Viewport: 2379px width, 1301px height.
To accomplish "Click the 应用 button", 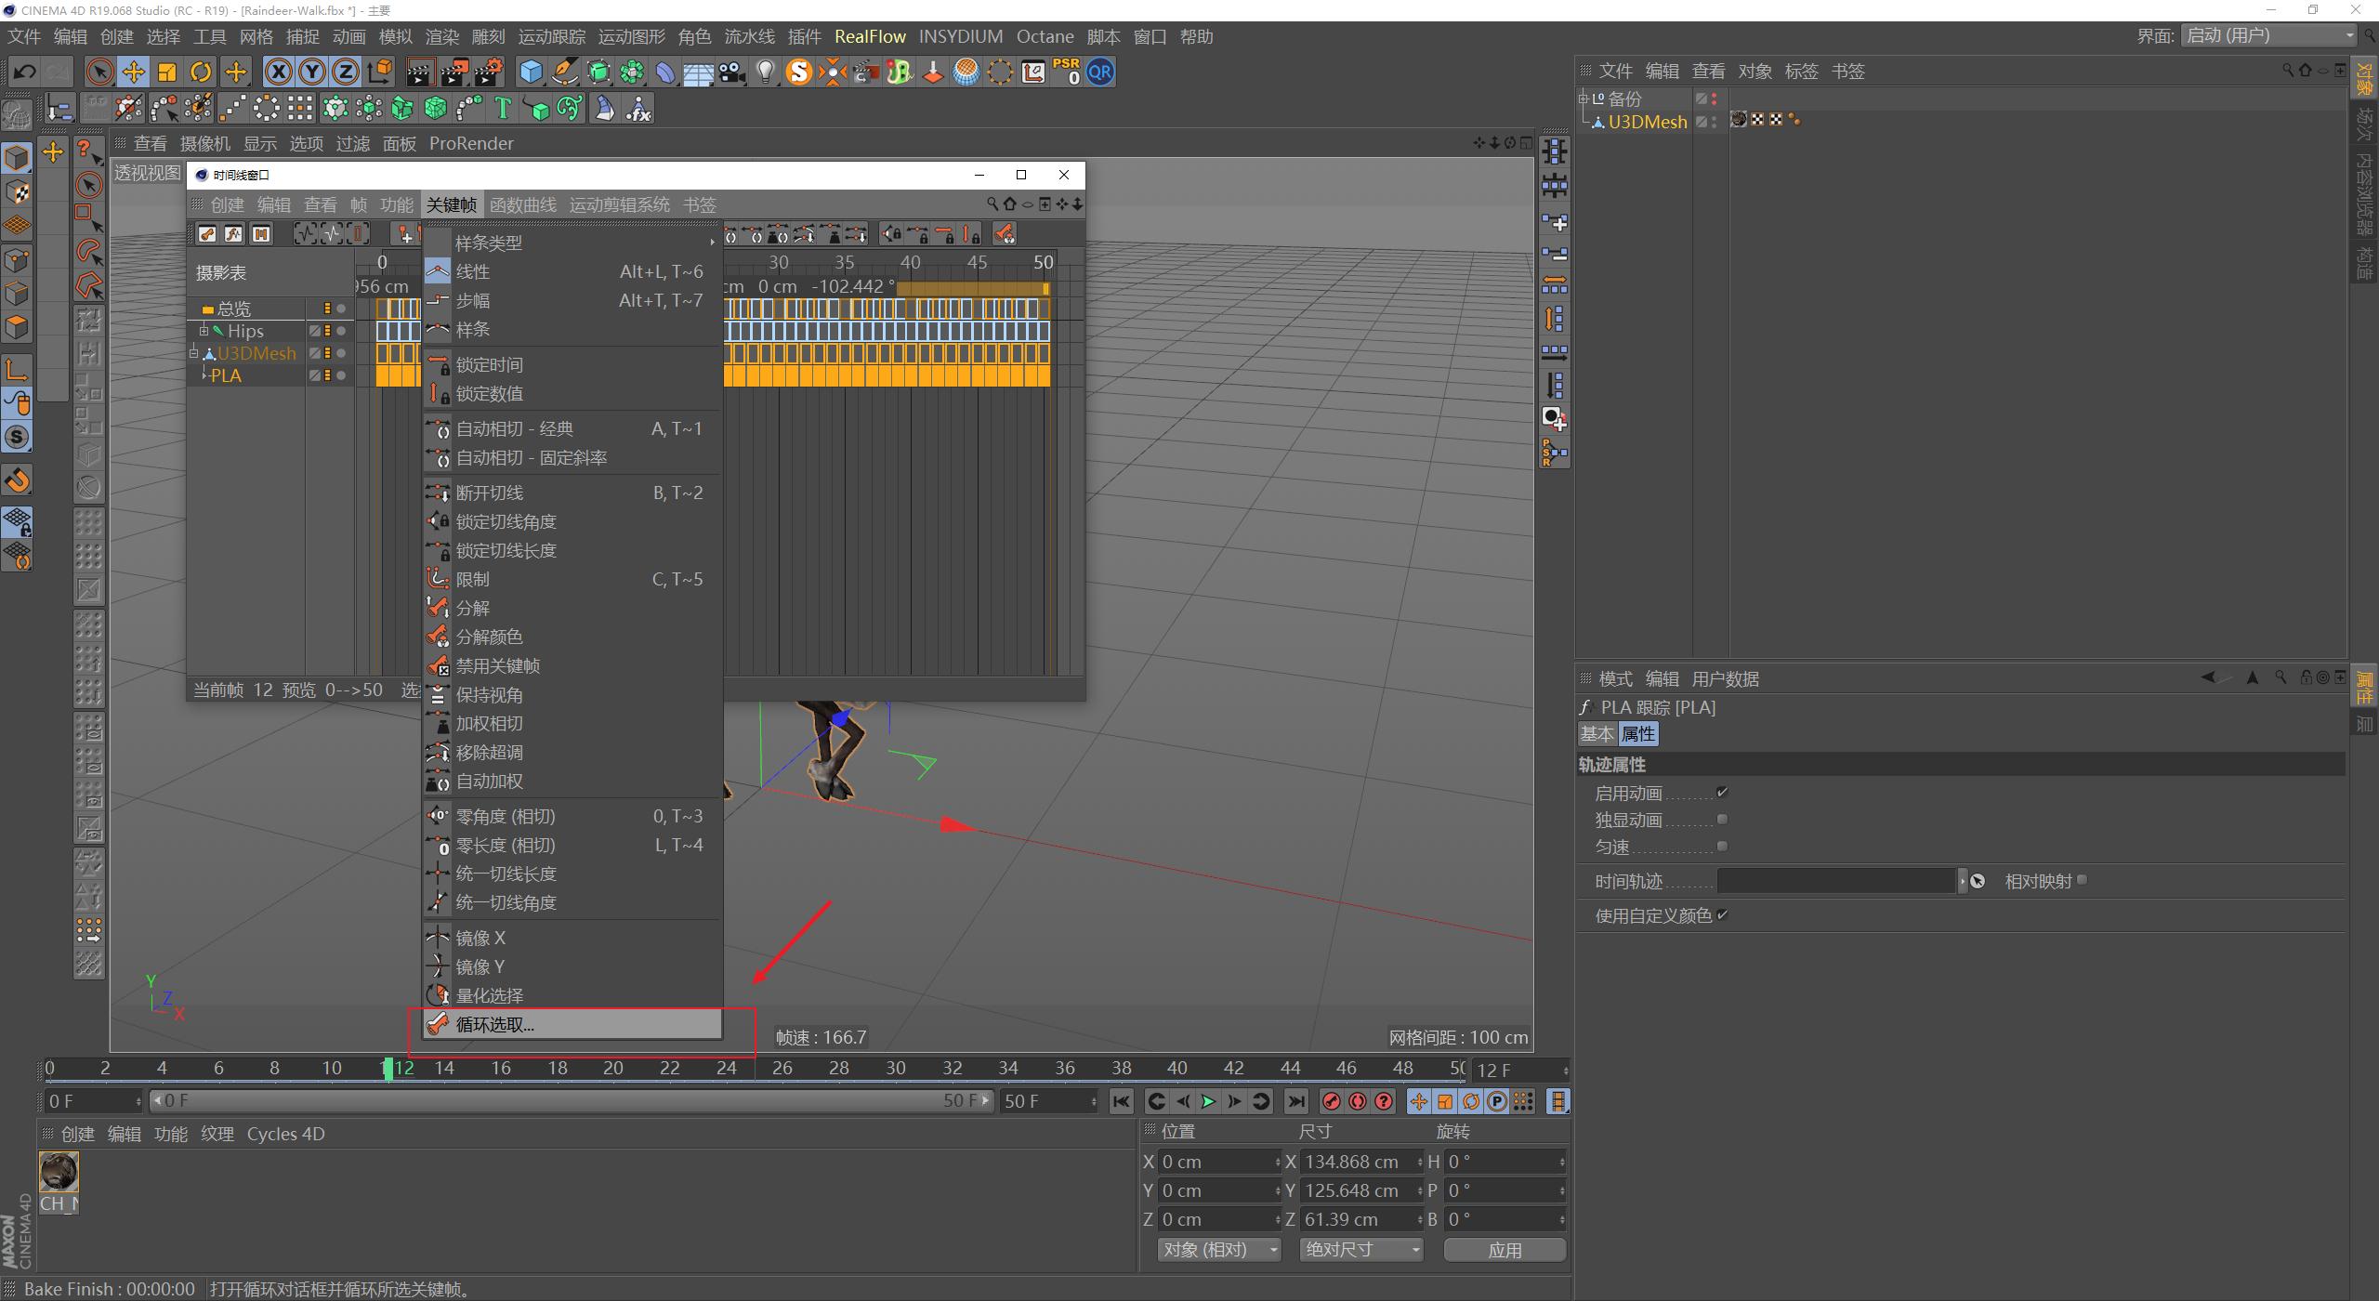I will pyautogui.click(x=1505, y=1250).
